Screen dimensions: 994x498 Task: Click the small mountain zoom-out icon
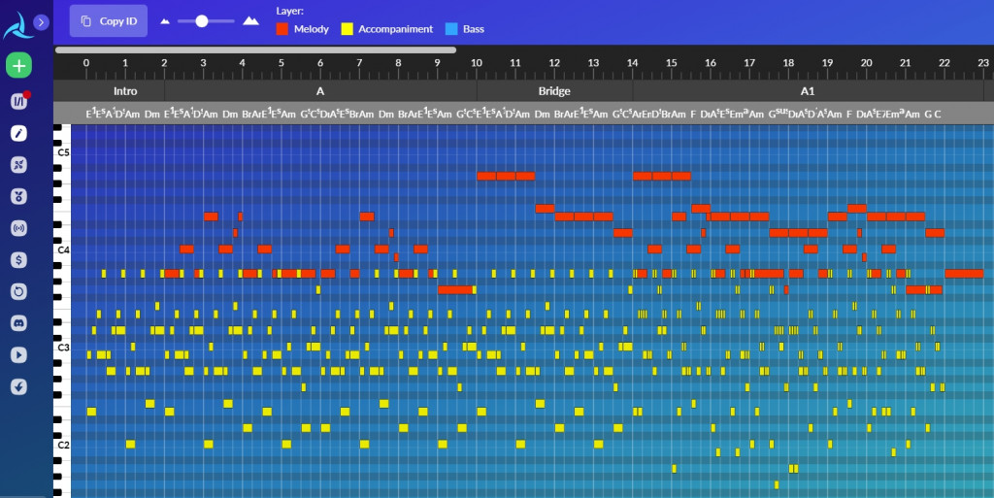[x=165, y=21]
